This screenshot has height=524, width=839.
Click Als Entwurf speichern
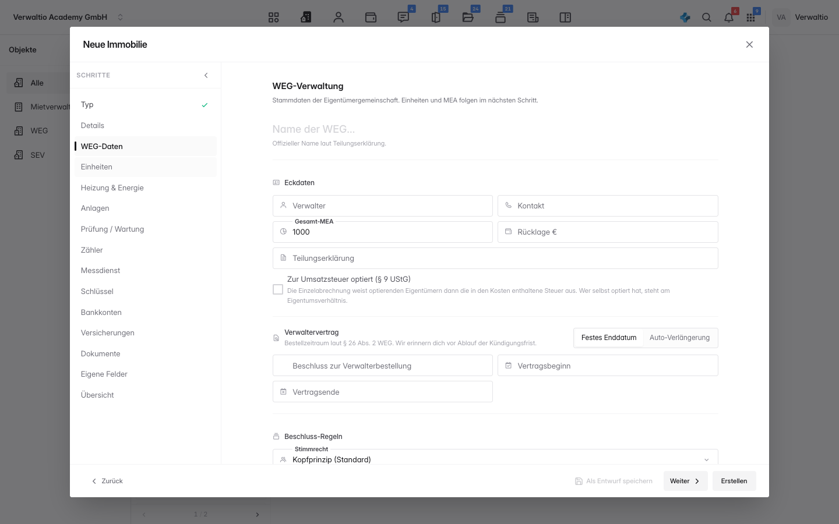click(614, 481)
